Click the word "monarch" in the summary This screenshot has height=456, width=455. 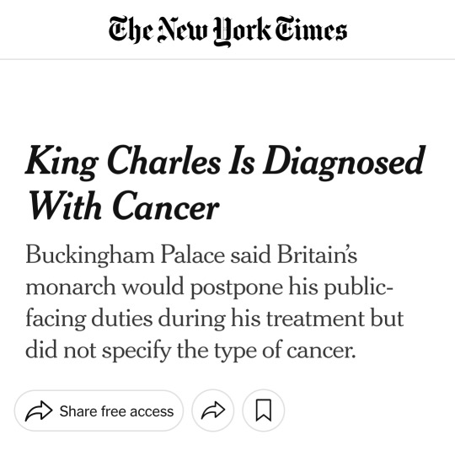(x=71, y=287)
